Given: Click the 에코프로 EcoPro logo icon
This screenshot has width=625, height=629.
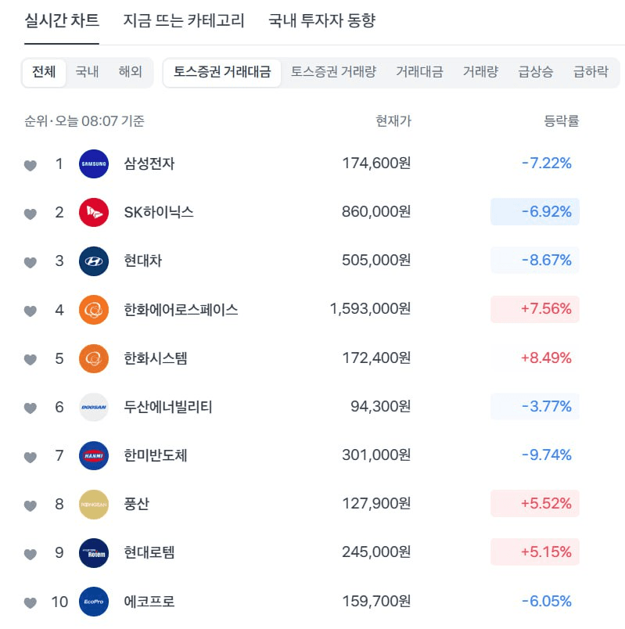Looking at the screenshot, I should tap(94, 602).
